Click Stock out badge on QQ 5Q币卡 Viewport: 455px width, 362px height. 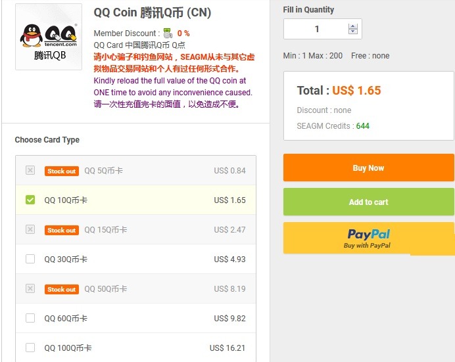tap(62, 171)
